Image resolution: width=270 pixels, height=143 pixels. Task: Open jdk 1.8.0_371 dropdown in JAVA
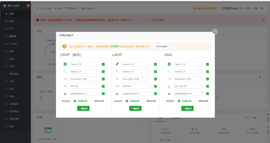[188, 86]
